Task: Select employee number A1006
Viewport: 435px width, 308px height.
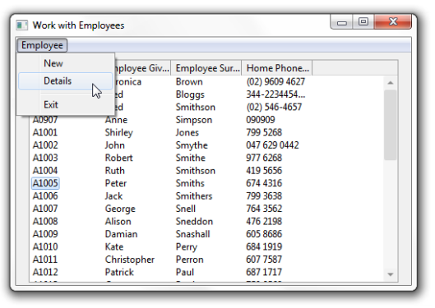Action: pos(45,196)
